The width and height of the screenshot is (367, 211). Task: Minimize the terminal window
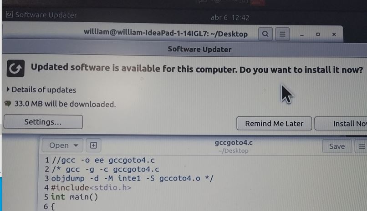[x=302, y=35]
